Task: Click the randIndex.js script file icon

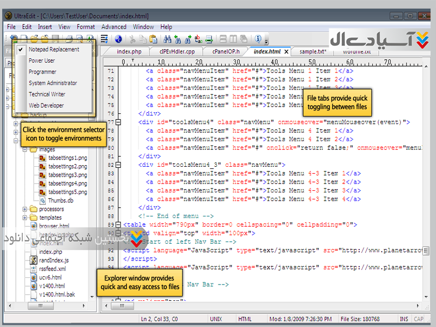Action: 32,261
